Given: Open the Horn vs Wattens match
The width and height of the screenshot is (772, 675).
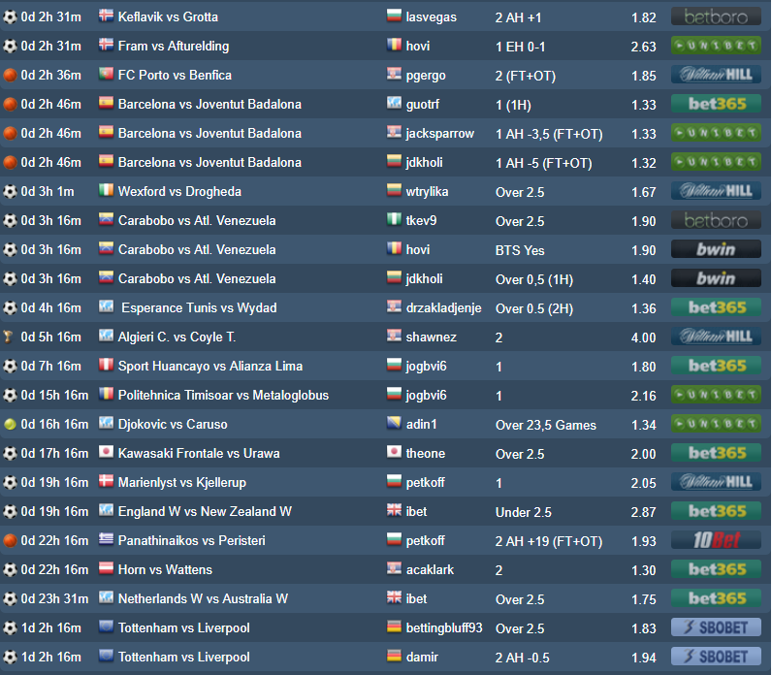Looking at the screenshot, I should coord(165,569).
